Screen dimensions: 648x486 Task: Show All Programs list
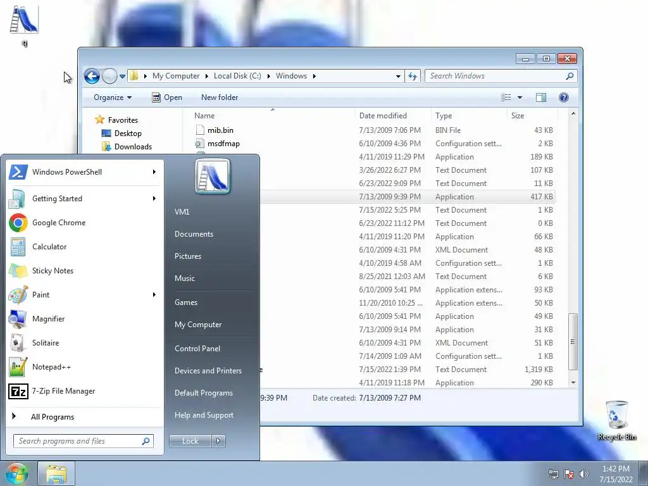[53, 417]
